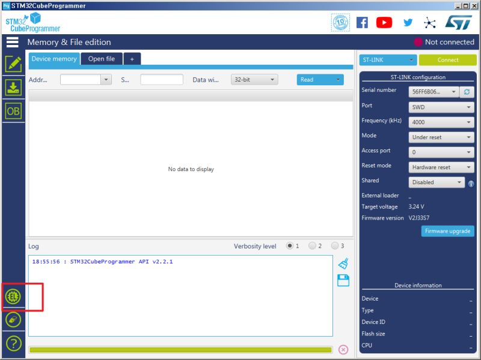Screen dimensions: 481x360
Task: Refresh the ST-LINK serial number list
Action: (x=466, y=92)
